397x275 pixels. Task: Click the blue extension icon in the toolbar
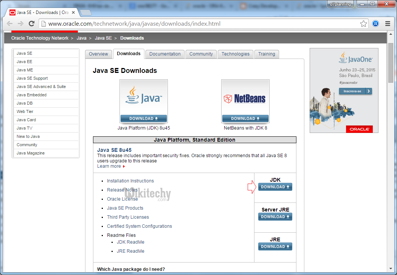click(x=376, y=23)
